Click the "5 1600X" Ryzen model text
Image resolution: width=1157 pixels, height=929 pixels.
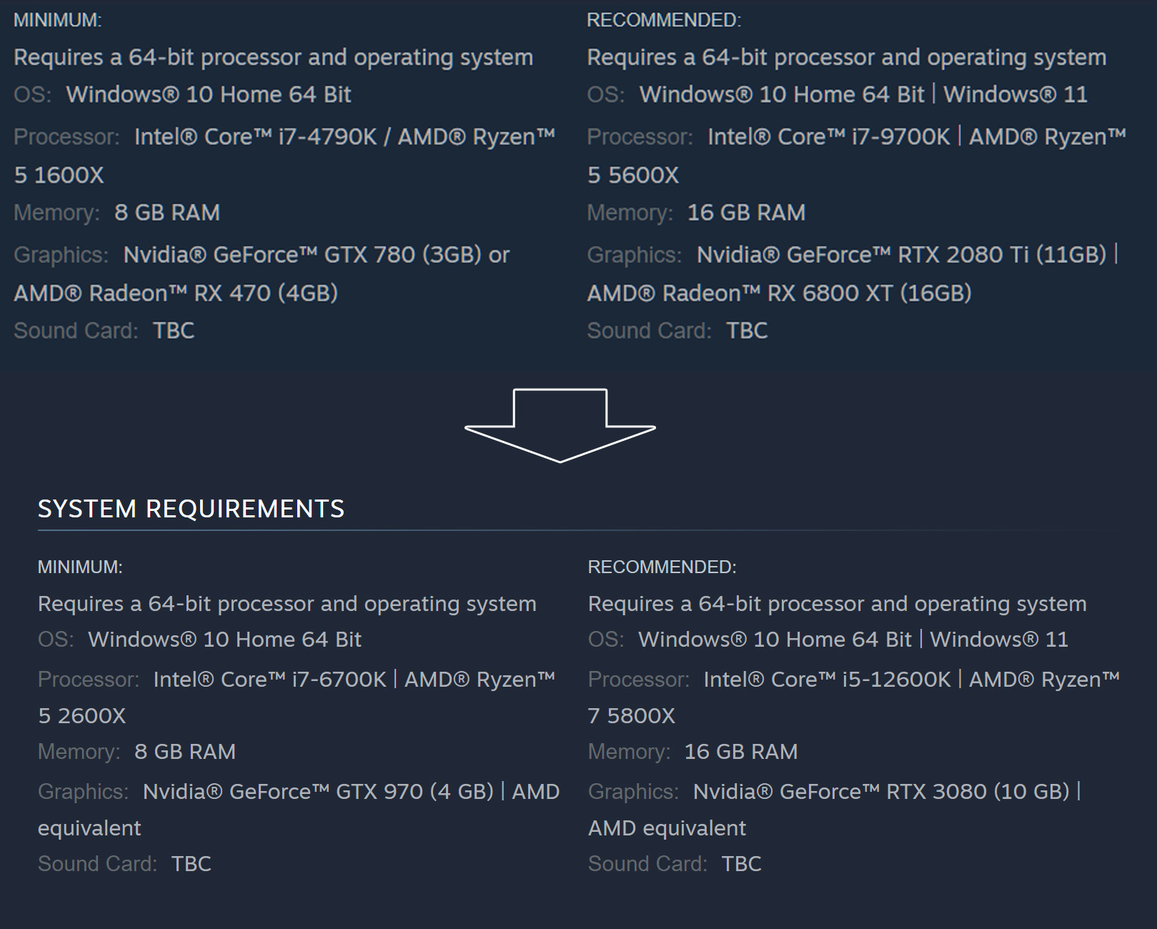(x=59, y=175)
